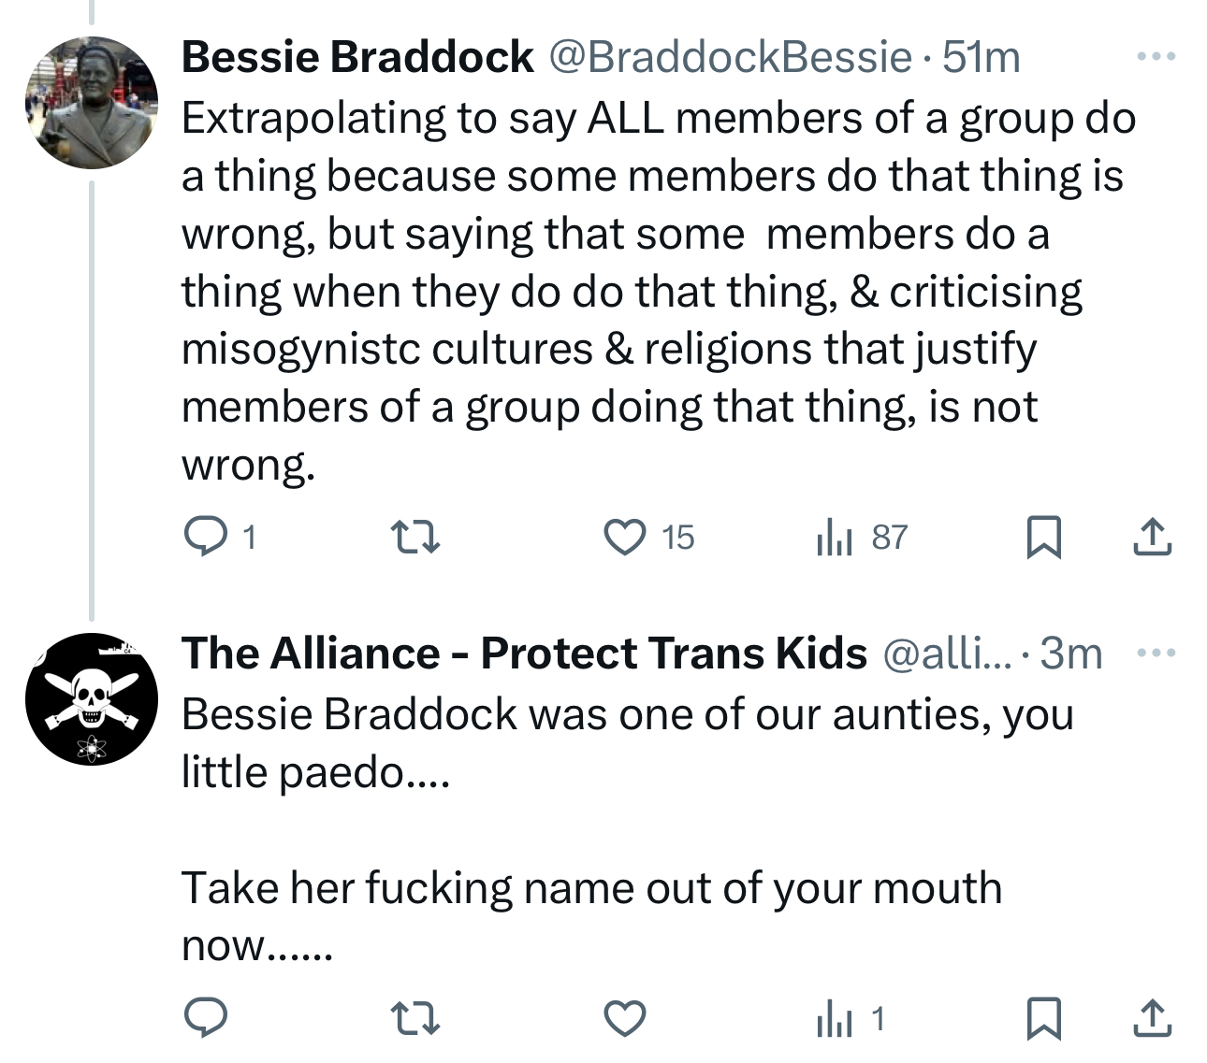Bookmark Bessie Braddock's tweet
Screen dimensions: 1207x1063
[x=1043, y=538]
